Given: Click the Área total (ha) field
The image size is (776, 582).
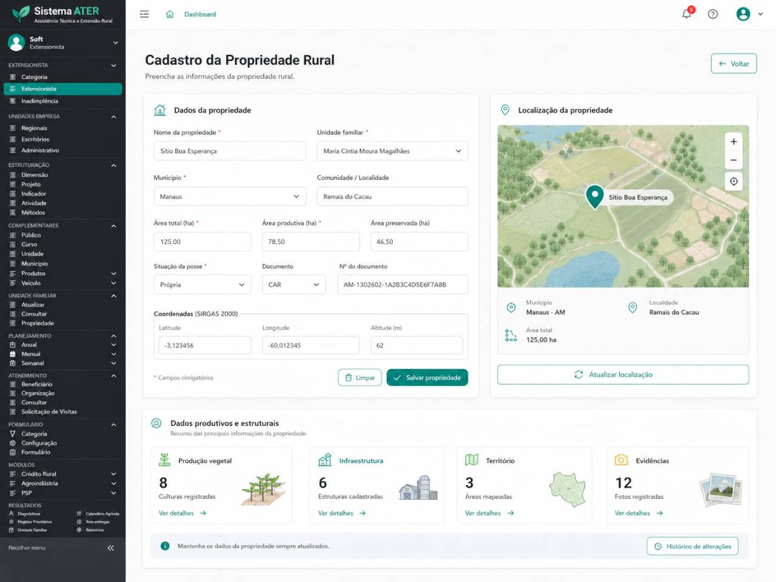Looking at the screenshot, I should 202,241.
